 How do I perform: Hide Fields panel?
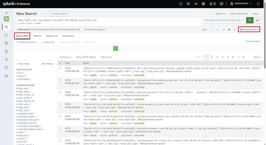coord(23,64)
